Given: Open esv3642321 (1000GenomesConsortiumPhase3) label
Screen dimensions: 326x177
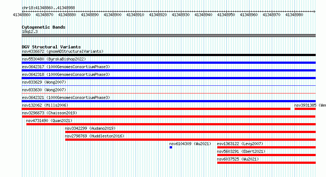Looking at the screenshot, I should pos(66,97).
